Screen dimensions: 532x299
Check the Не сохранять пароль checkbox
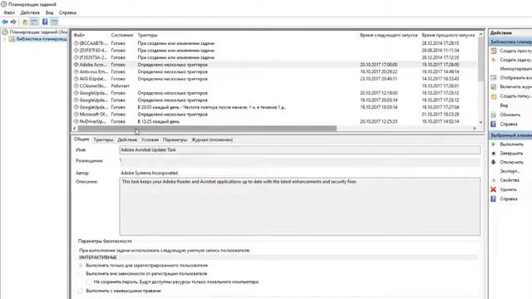[x=89, y=282]
